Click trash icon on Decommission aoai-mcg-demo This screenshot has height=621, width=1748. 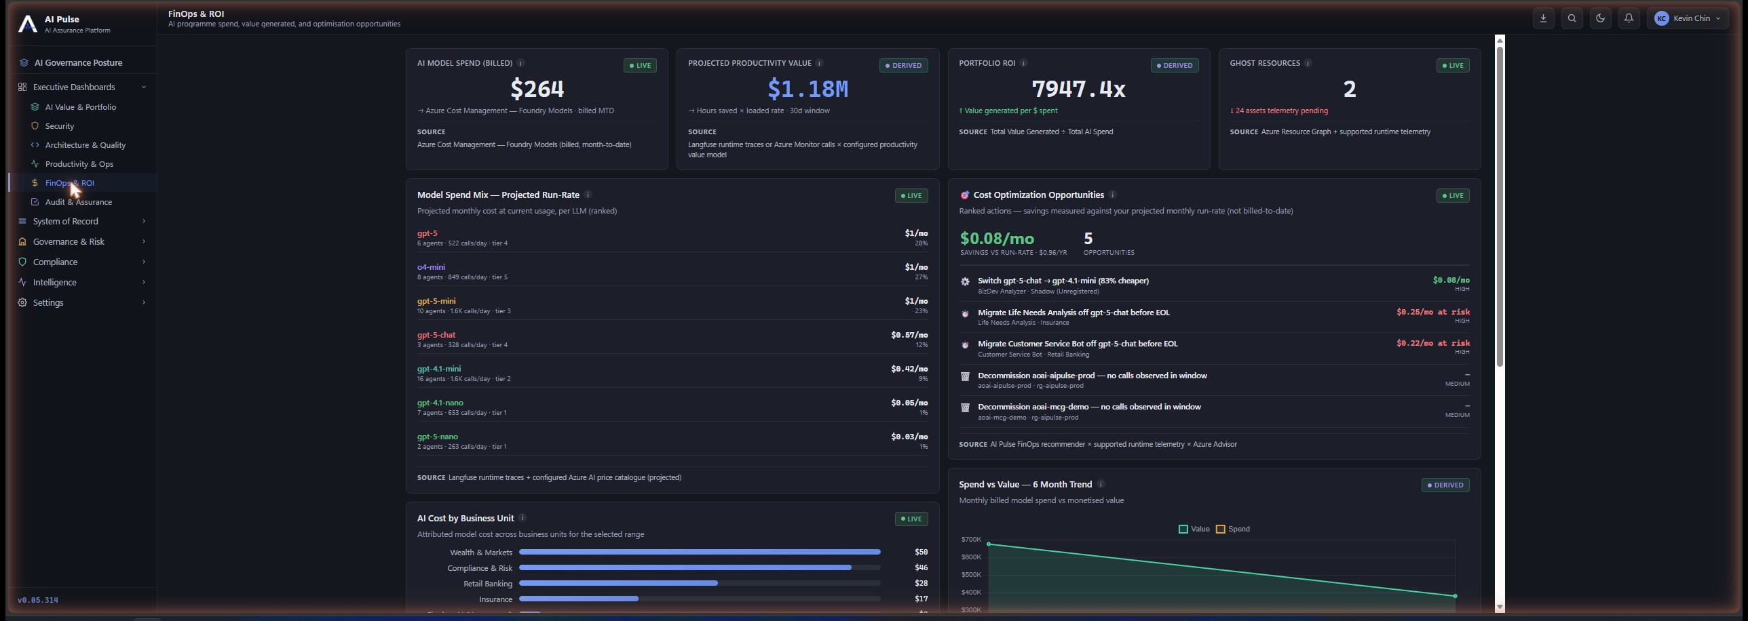965,407
